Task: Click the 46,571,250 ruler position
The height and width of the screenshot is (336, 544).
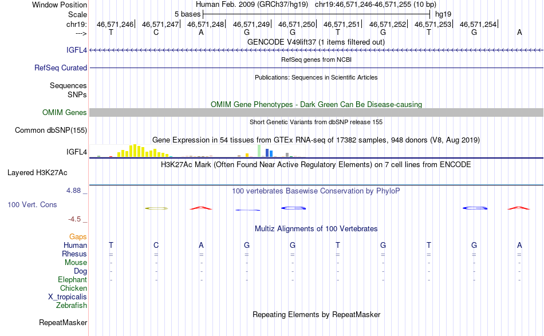Action: (x=296, y=24)
